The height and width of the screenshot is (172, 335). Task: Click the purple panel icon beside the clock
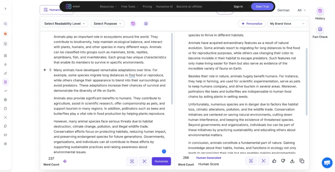pyautogui.click(x=146, y=24)
